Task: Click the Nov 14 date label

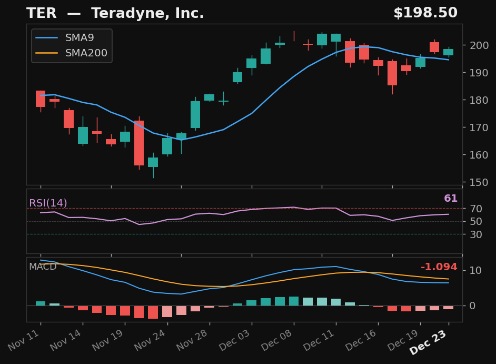Action: click(x=66, y=340)
